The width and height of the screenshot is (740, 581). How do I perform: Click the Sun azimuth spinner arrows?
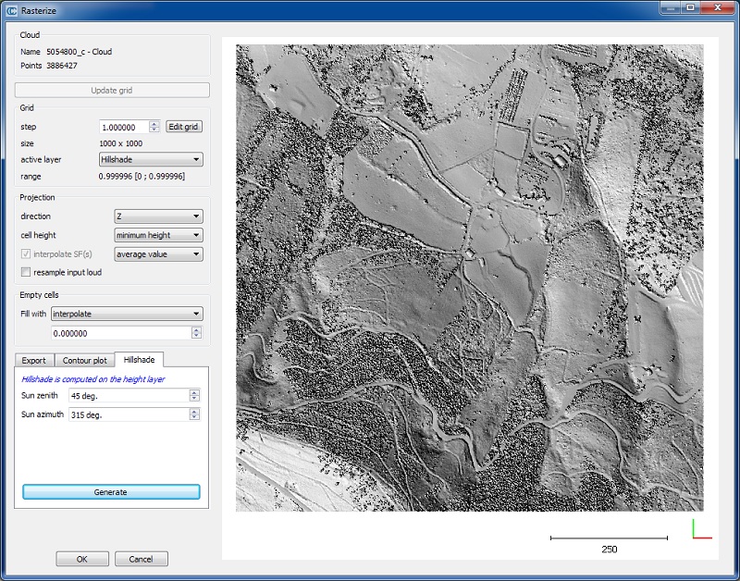click(194, 414)
